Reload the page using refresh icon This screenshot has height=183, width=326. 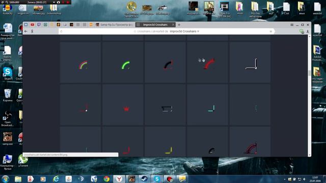(x=61, y=32)
